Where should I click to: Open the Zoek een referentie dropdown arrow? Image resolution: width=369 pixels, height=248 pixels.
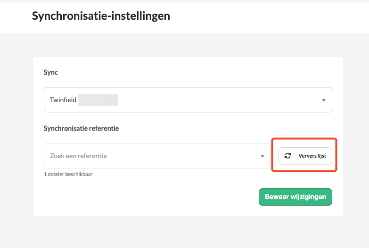click(x=262, y=156)
